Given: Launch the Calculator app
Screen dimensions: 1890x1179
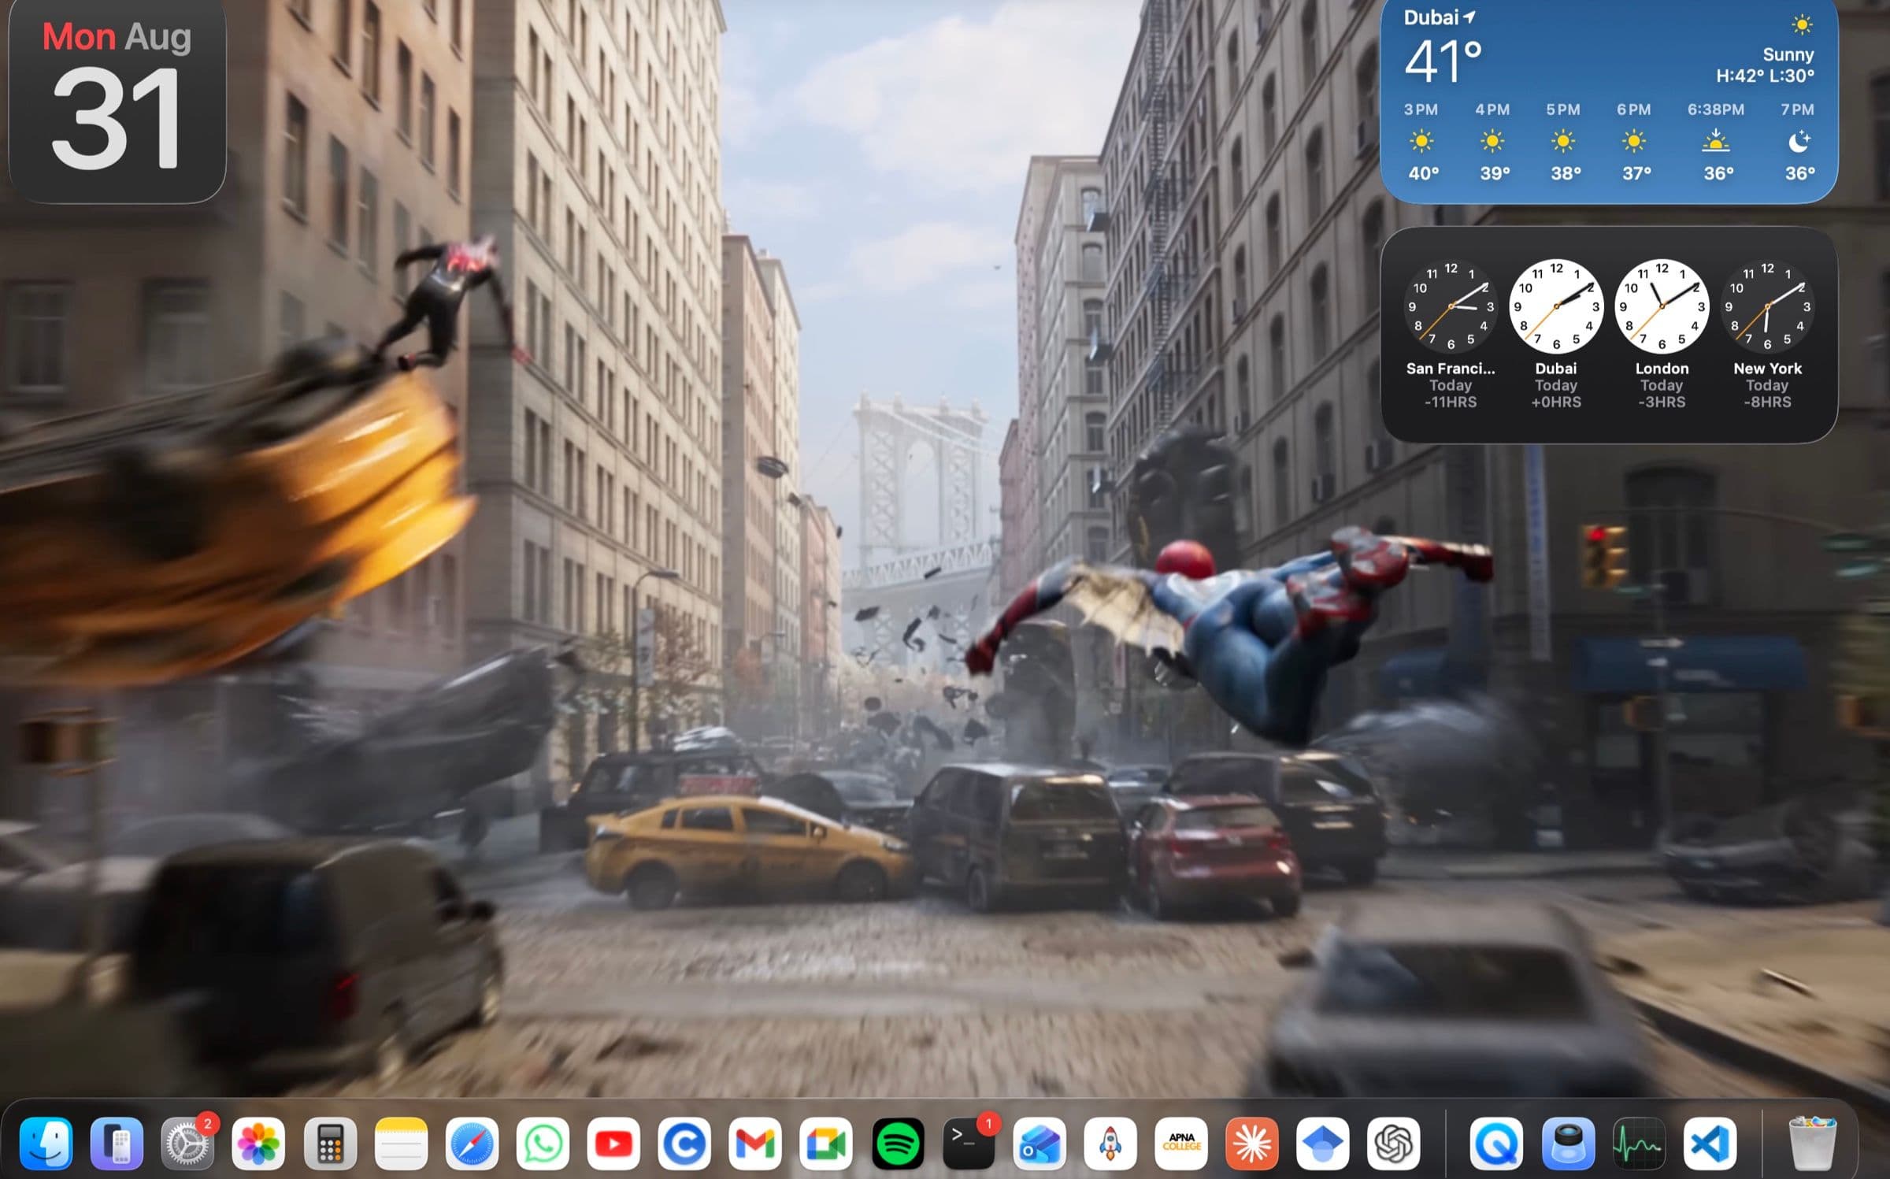Looking at the screenshot, I should coord(330,1143).
